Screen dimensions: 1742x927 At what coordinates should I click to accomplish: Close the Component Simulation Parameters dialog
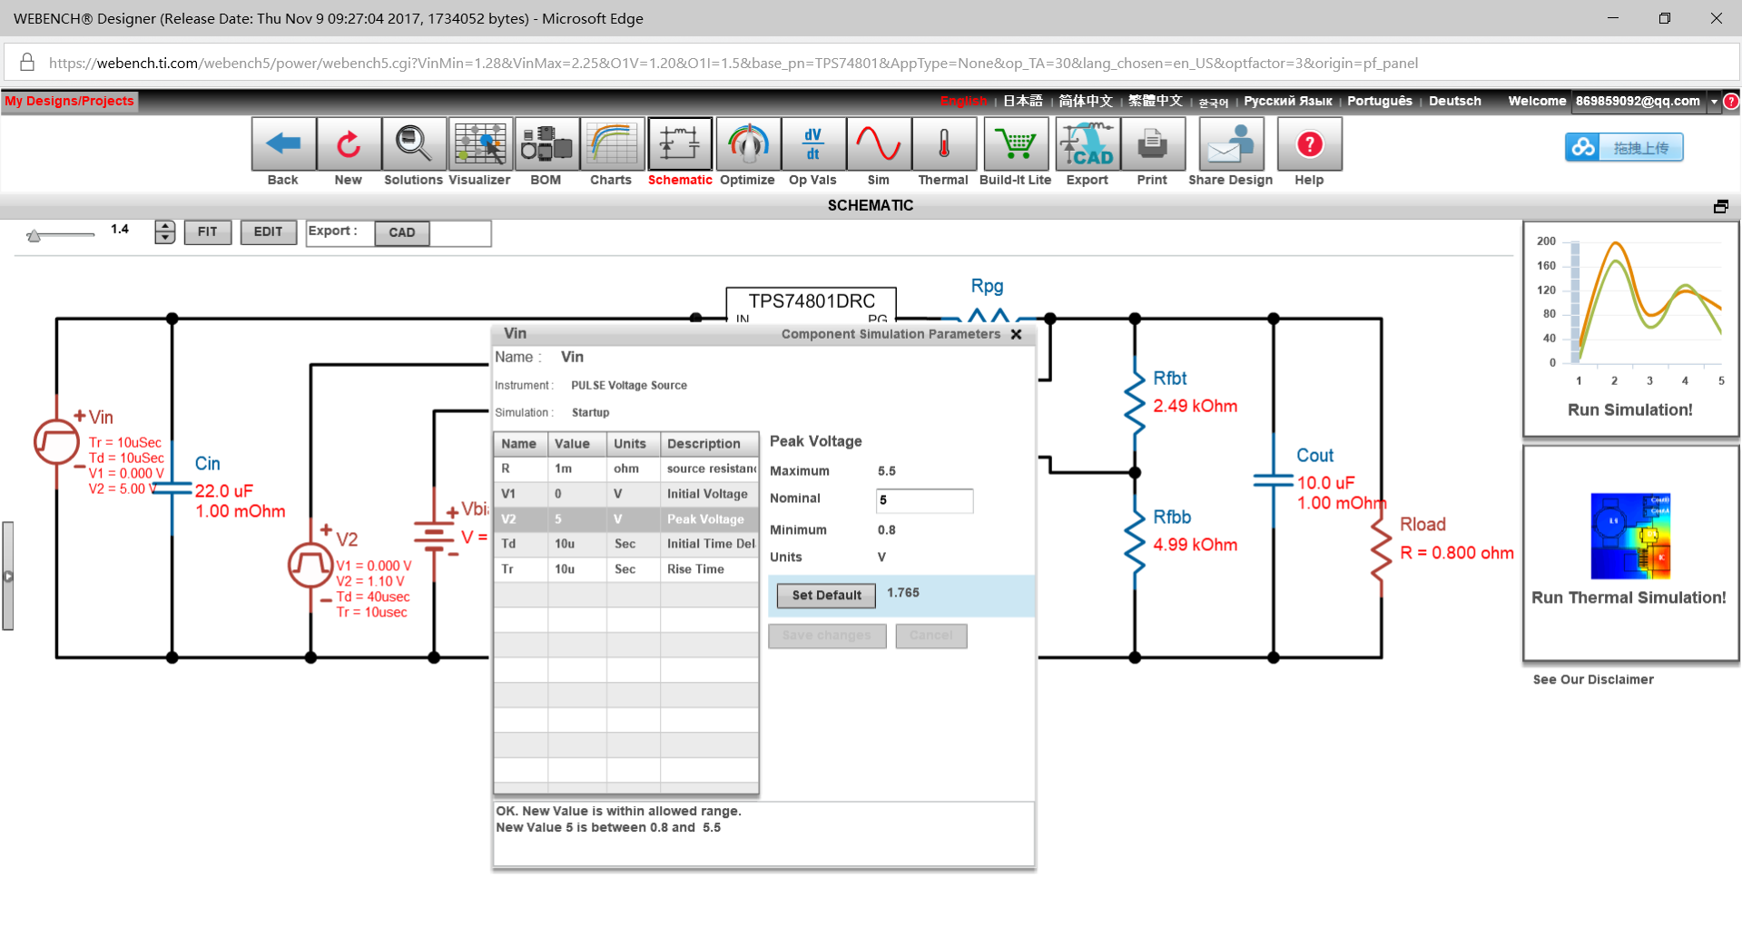pyautogui.click(x=1017, y=334)
